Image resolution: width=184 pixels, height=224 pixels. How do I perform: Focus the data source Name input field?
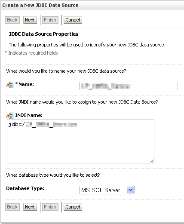click(x=129, y=86)
